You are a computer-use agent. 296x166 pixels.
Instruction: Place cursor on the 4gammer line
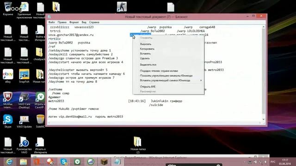(55, 97)
